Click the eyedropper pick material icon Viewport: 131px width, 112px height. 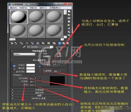tap(24, 47)
